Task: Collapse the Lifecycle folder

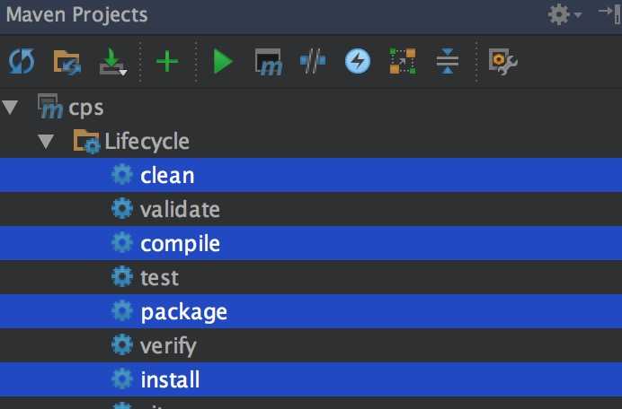Action: click(46, 142)
